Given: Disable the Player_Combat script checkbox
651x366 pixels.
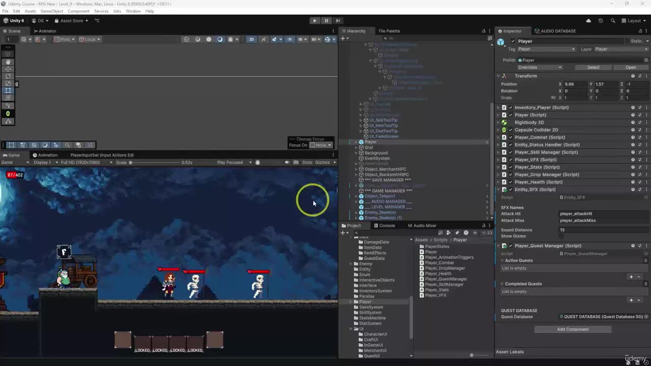Looking at the screenshot, I should pyautogui.click(x=511, y=137).
